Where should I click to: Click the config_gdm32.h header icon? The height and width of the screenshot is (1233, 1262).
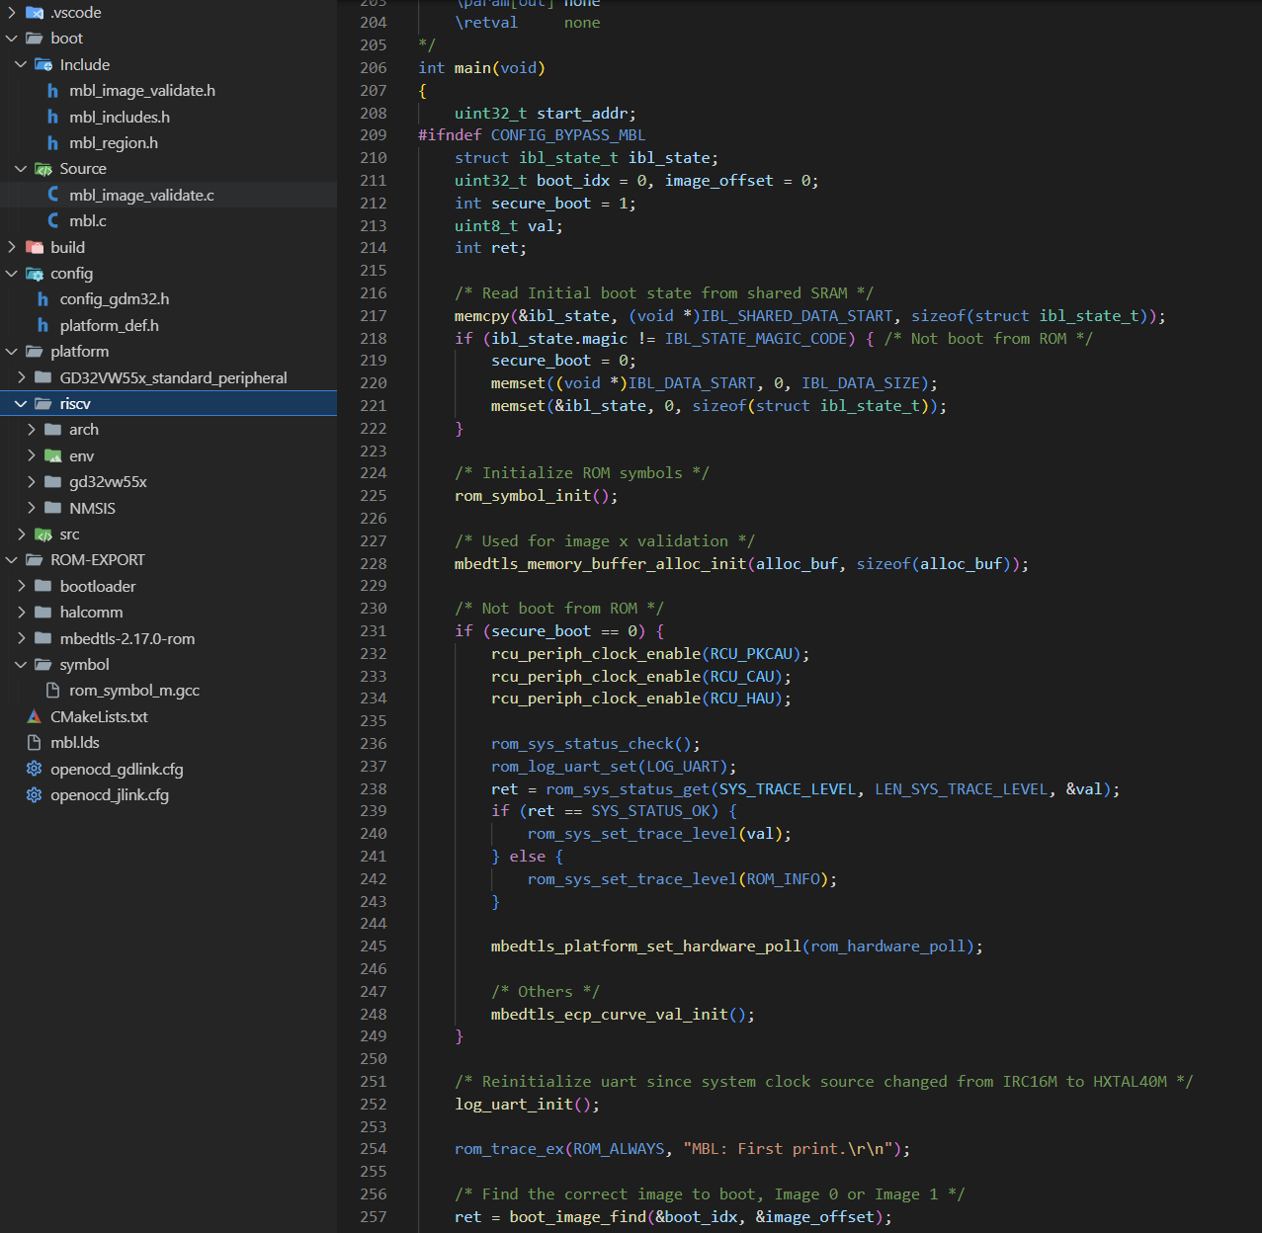(x=43, y=299)
